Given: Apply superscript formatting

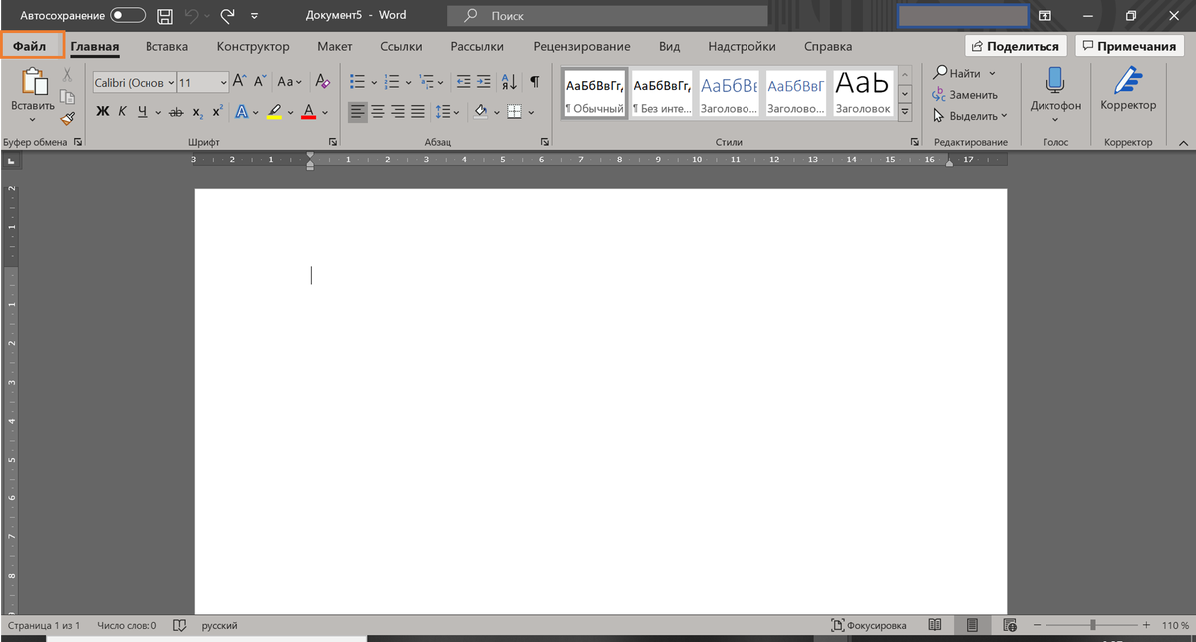Looking at the screenshot, I should [216, 112].
